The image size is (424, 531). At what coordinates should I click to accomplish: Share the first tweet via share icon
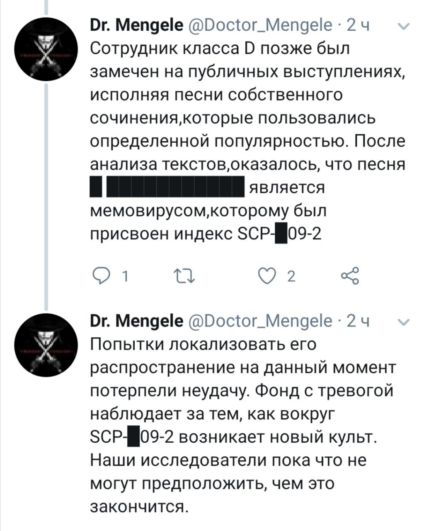349,275
